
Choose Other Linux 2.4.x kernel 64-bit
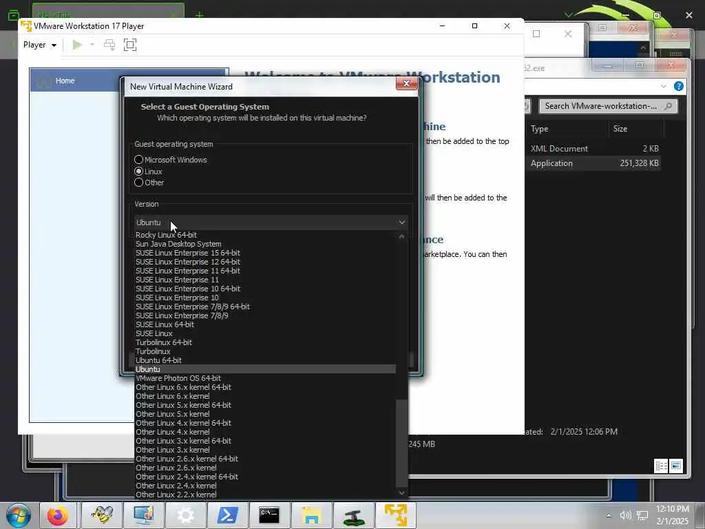tap(265, 477)
